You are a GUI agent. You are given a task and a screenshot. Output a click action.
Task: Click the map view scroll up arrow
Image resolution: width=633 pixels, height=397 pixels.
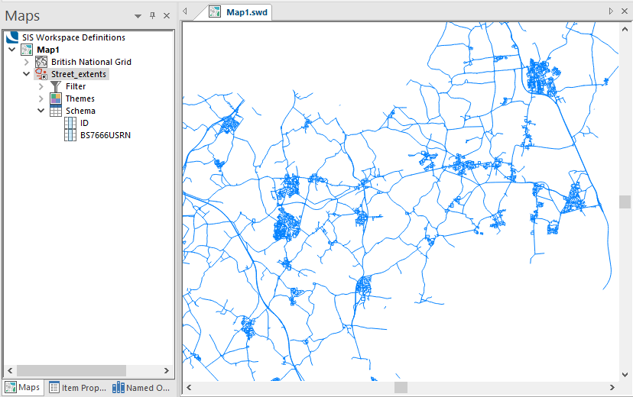[x=625, y=29]
